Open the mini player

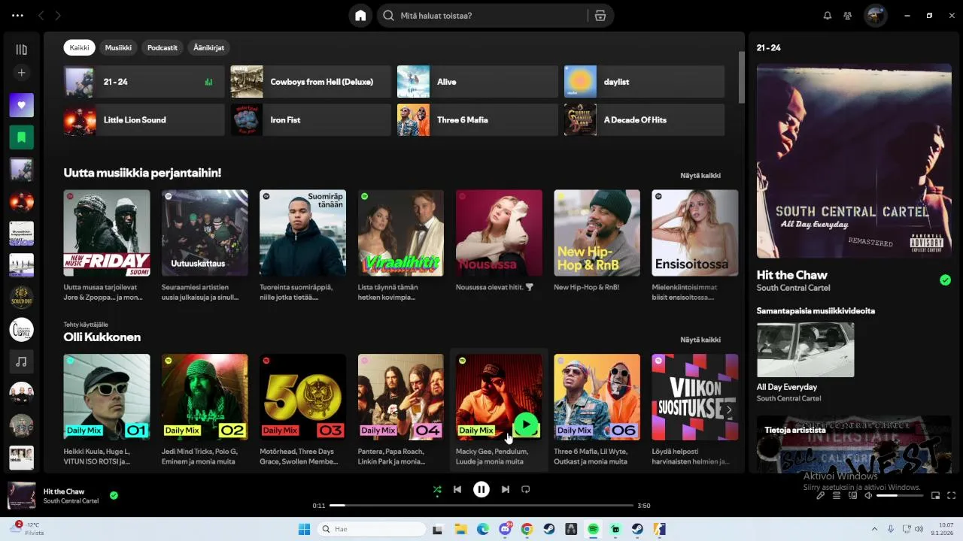(936, 495)
